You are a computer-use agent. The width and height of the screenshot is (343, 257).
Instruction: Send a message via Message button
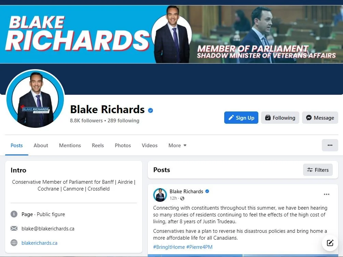click(320, 118)
